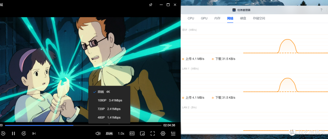Click the total duration 02:04:38
Viewport: 328px width, 139px height.
pos(169,125)
